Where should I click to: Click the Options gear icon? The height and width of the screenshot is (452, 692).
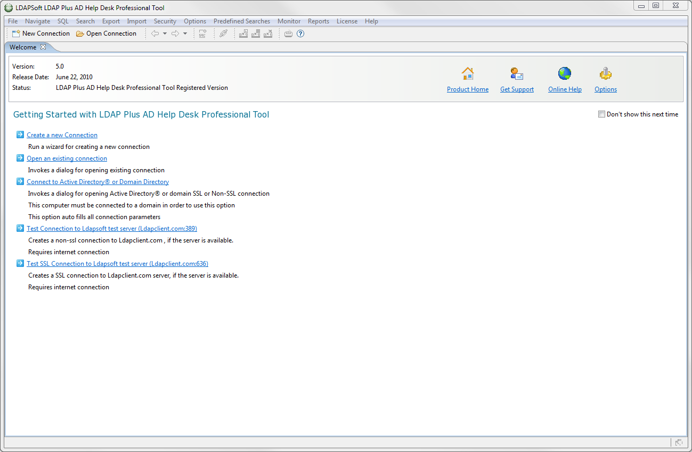(x=605, y=73)
